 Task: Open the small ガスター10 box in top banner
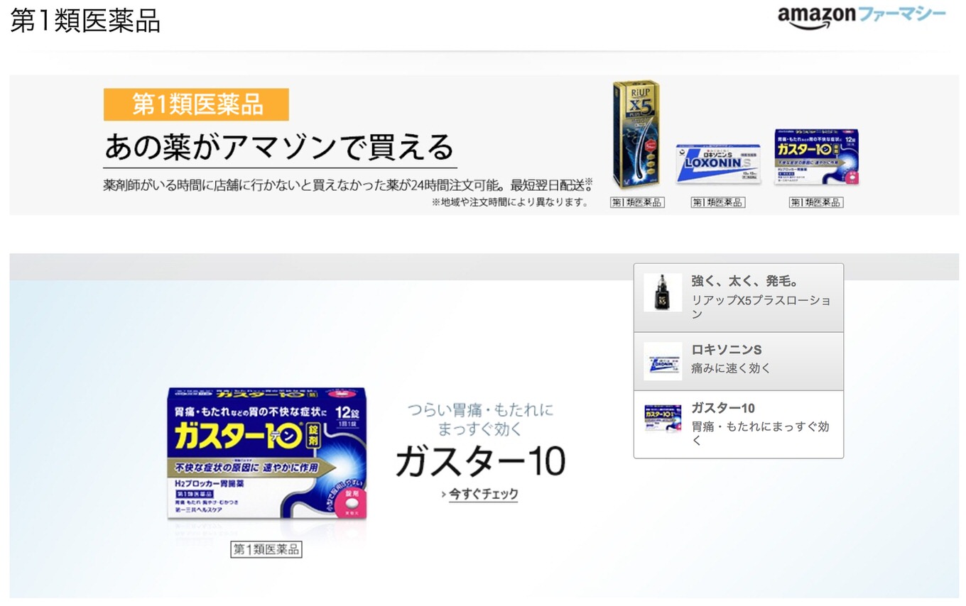coord(816,158)
